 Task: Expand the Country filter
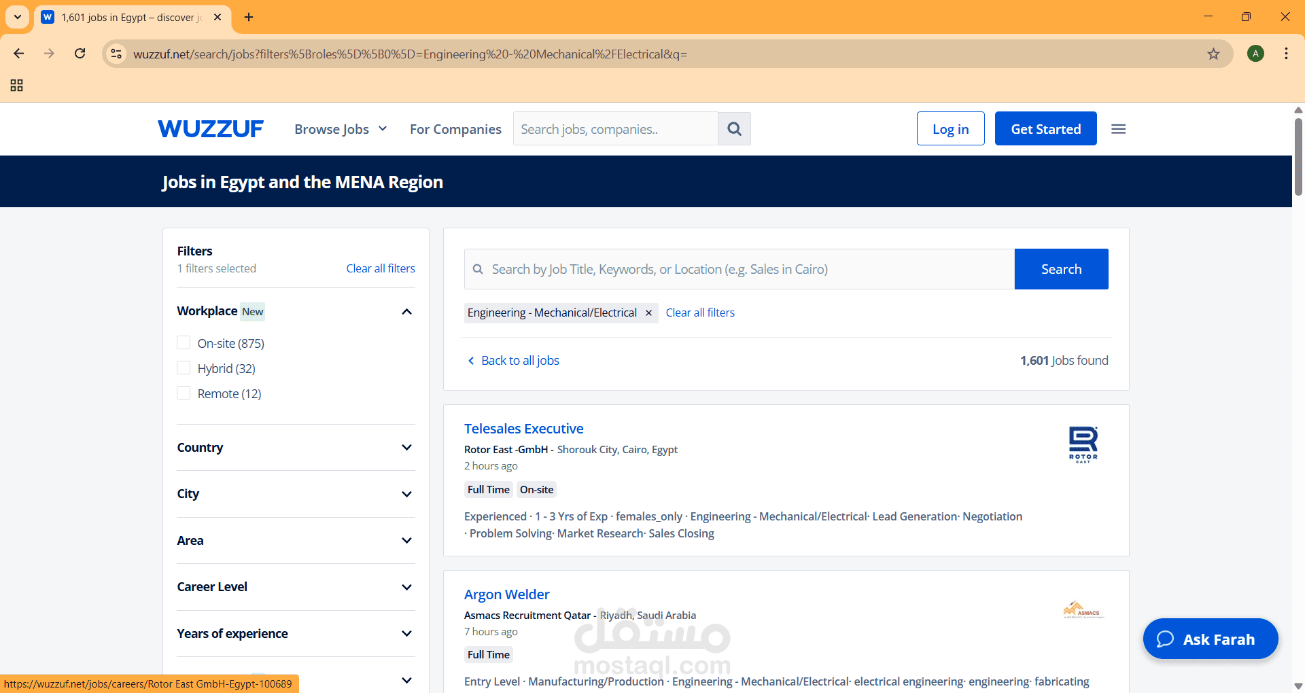pyautogui.click(x=406, y=448)
